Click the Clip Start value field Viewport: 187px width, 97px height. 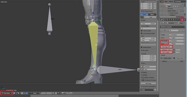(148, 38)
